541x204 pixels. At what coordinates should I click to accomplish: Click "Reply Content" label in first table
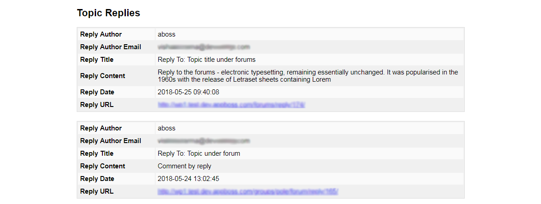point(102,76)
